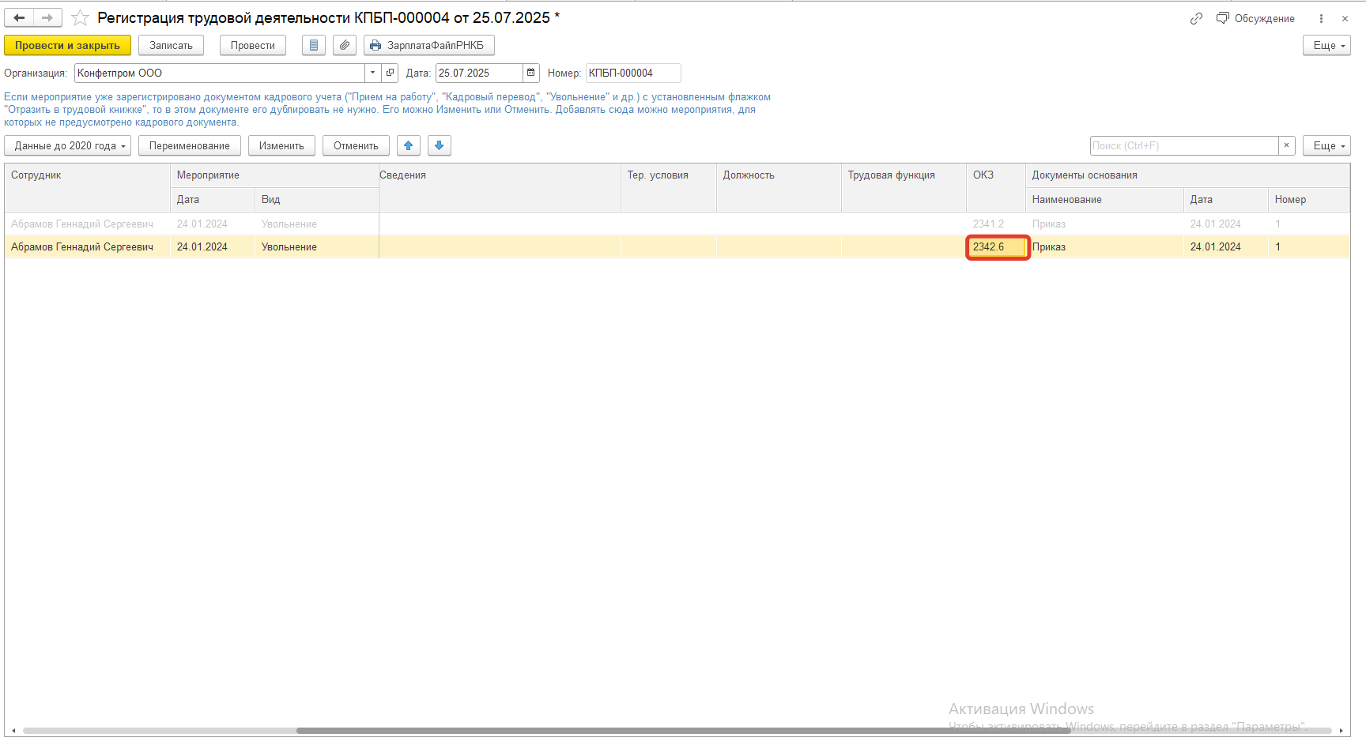This screenshot has width=1366, height=741.
Task: Open the document report list icon
Action: pyautogui.click(x=314, y=46)
